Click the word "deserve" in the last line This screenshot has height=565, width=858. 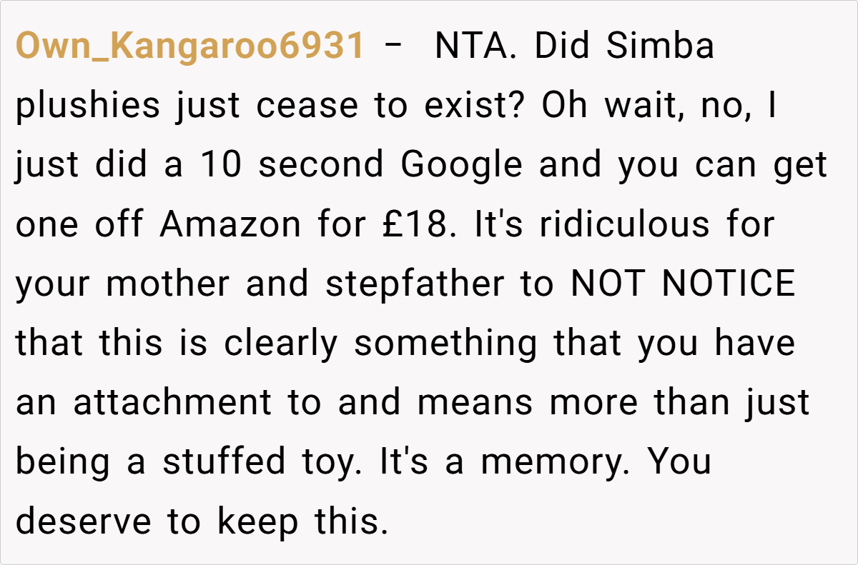click(x=84, y=521)
